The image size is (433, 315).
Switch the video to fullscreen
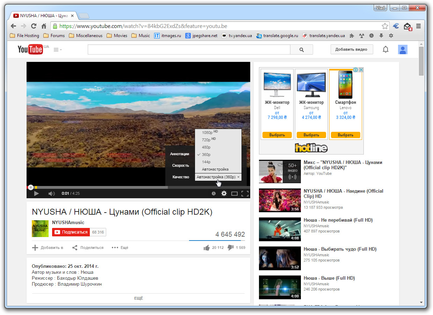click(x=245, y=193)
